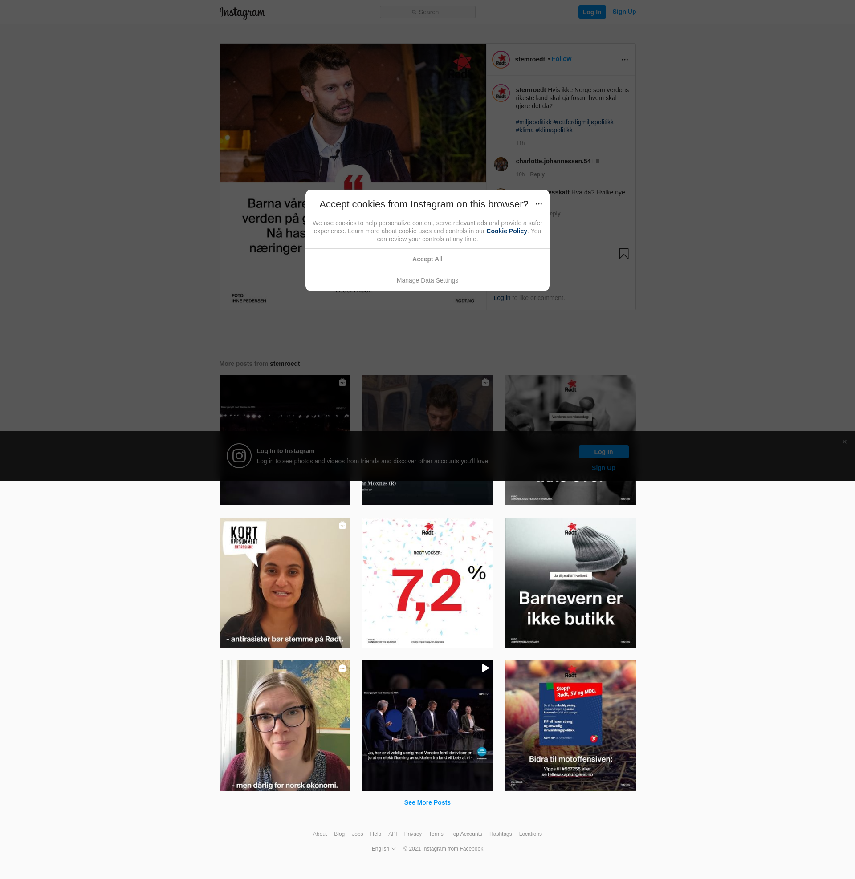Expand the English language dropdown
Screen dimensions: 855x879
pyautogui.click(x=383, y=848)
